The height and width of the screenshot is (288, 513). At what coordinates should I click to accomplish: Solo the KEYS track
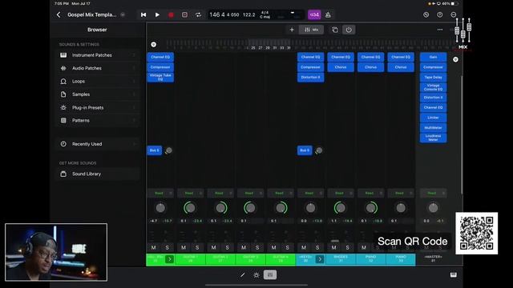click(317, 248)
